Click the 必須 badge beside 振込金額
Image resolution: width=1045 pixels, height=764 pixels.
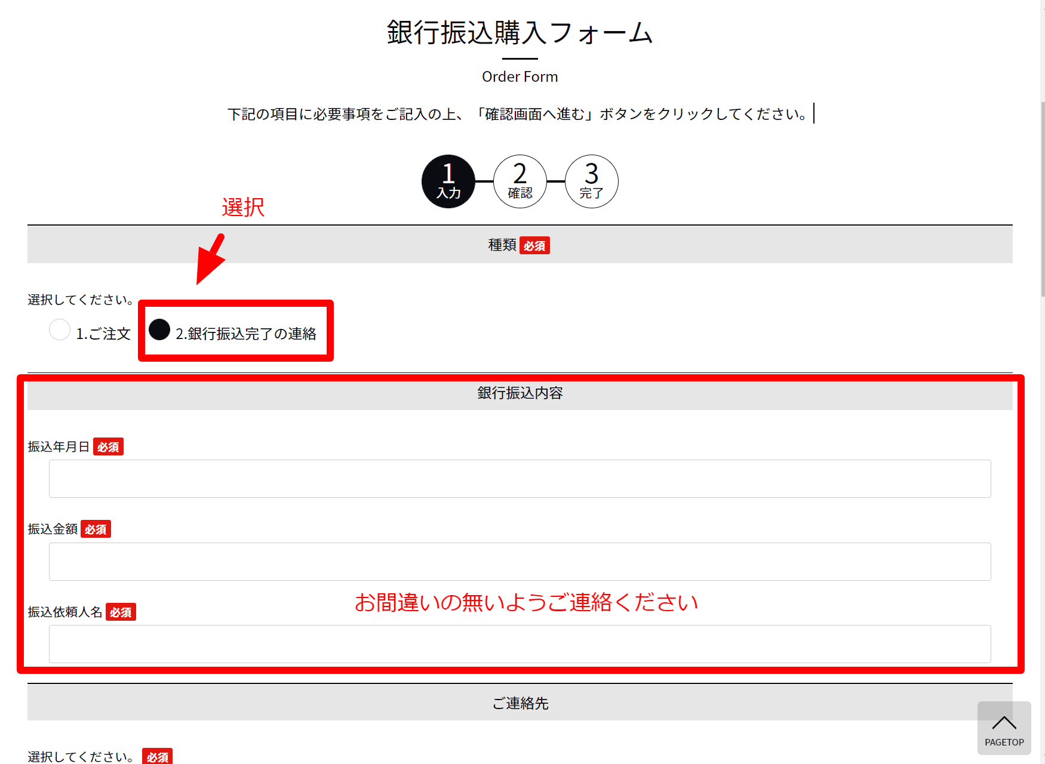[96, 529]
